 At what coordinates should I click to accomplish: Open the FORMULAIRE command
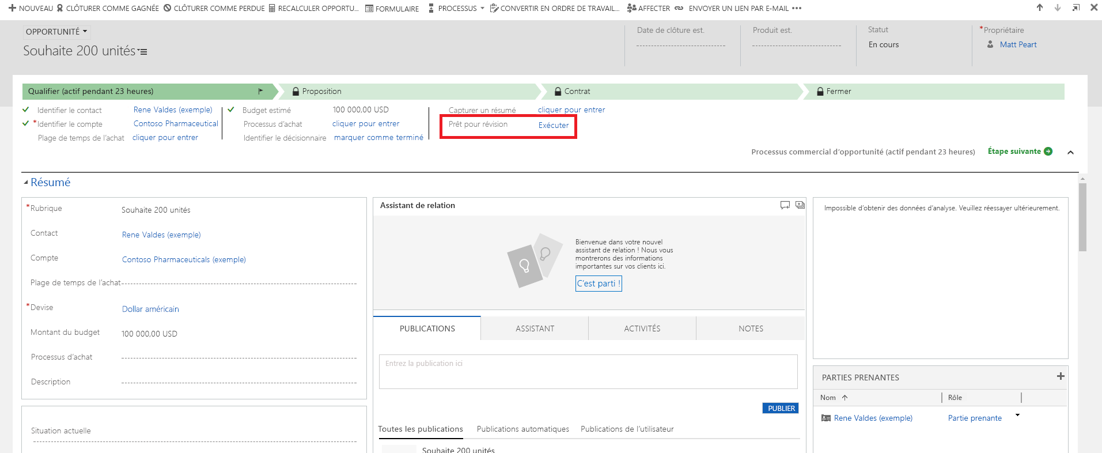[x=392, y=8]
